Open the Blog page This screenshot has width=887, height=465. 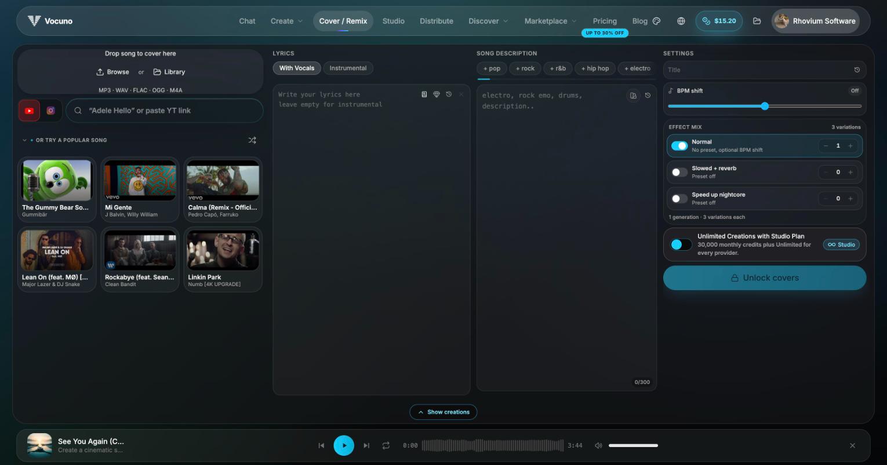[640, 21]
